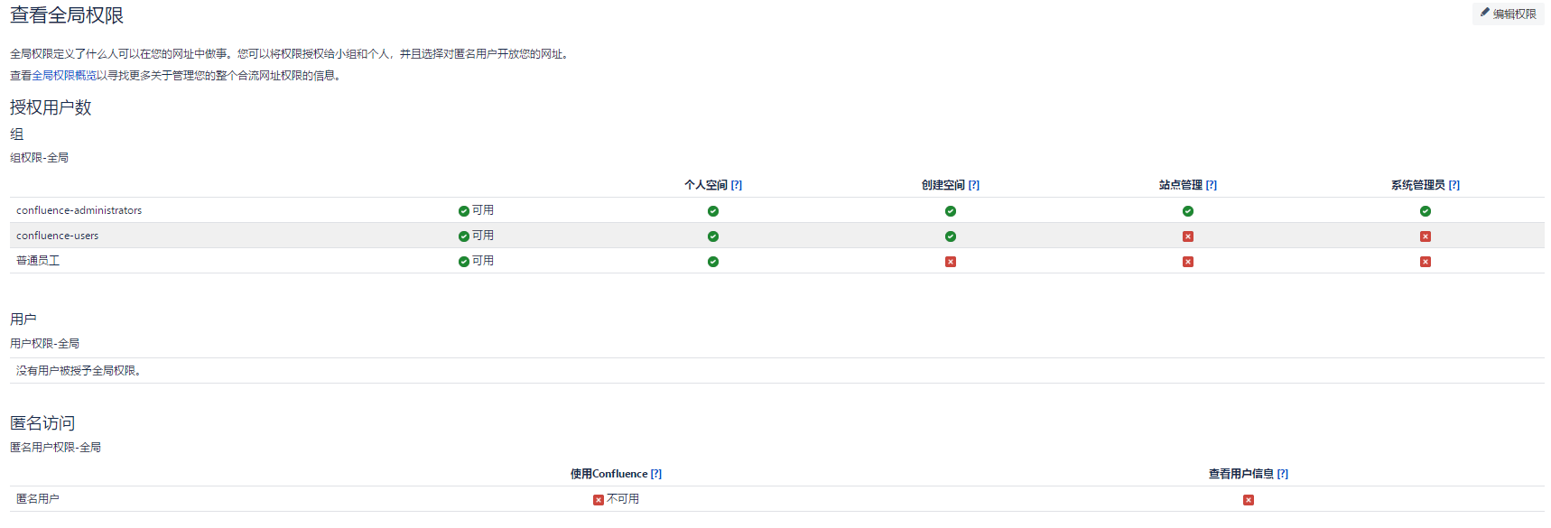
Task: Click confluence-users 站点管理 red cross icon
Action: pyautogui.click(x=1188, y=236)
